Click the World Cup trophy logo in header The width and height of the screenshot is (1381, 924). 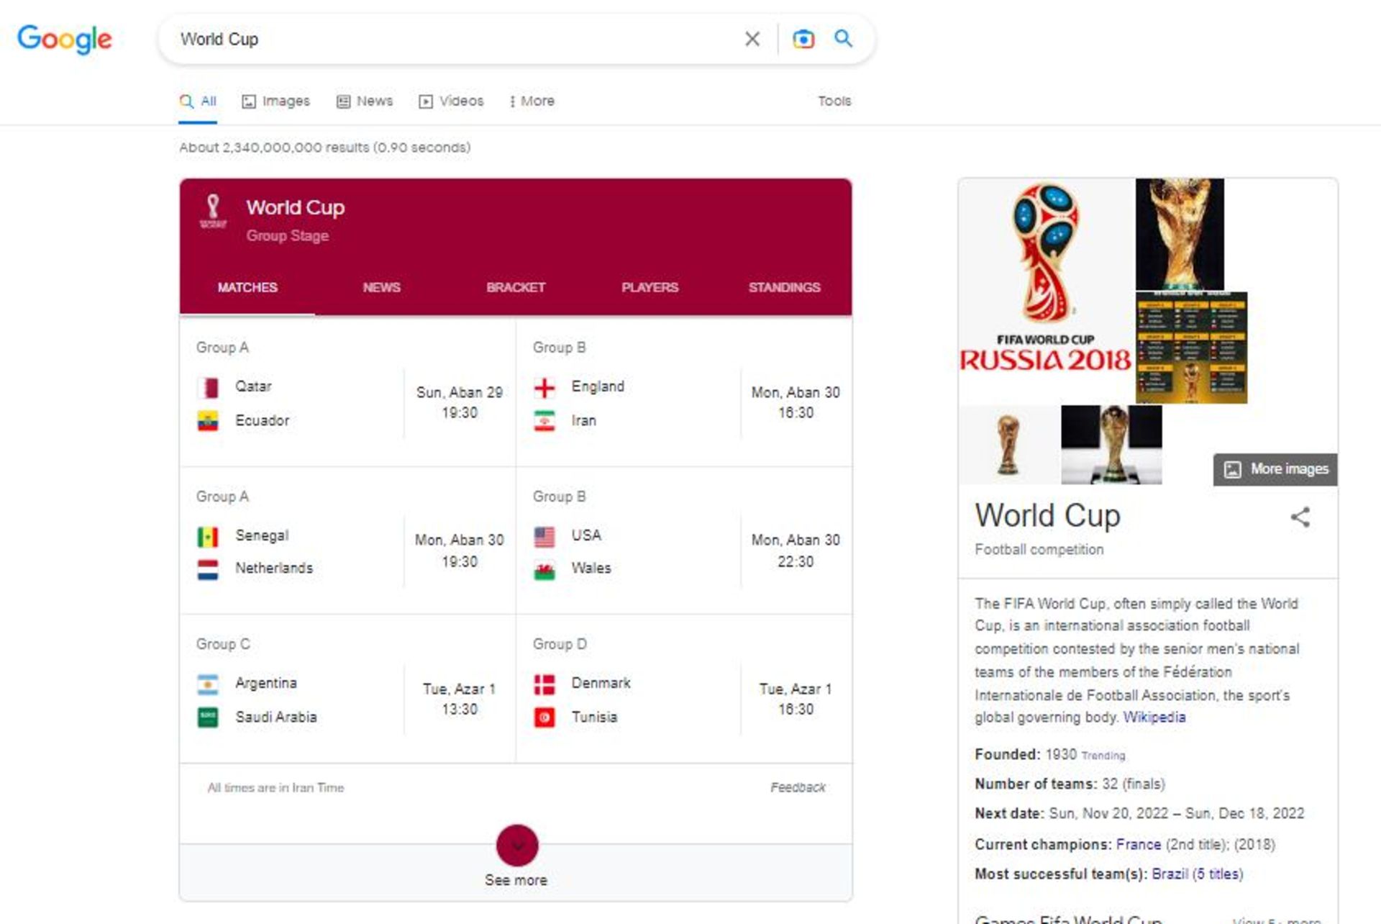(x=213, y=211)
